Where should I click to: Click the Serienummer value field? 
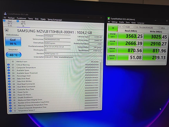(57, 39)
